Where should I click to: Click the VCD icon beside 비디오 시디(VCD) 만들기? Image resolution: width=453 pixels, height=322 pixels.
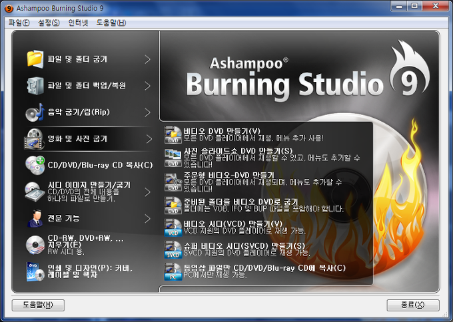tap(173, 228)
